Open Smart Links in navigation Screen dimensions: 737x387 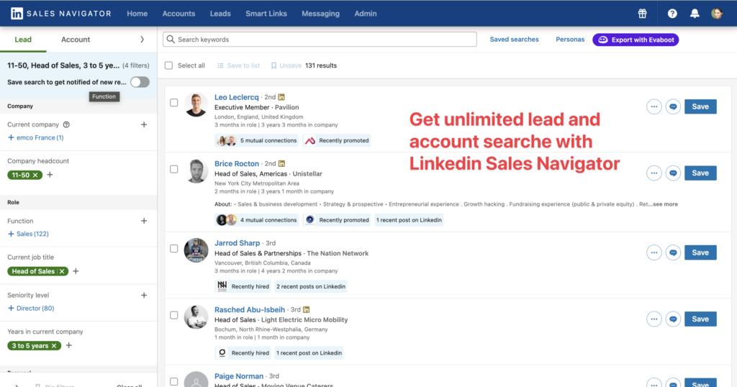266,14
